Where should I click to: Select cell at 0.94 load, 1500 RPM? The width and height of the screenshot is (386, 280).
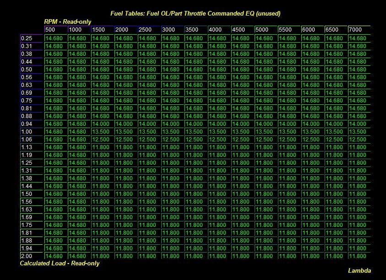click(102, 124)
